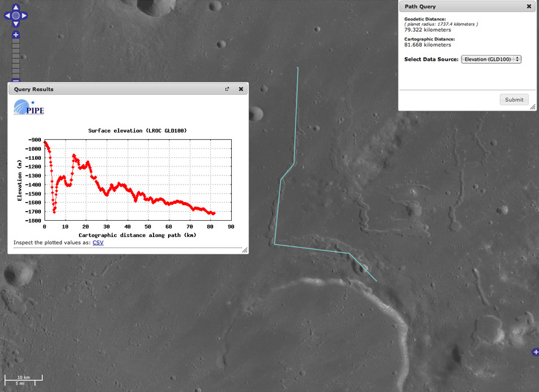Grab the Path Query resize handle

[532, 107]
